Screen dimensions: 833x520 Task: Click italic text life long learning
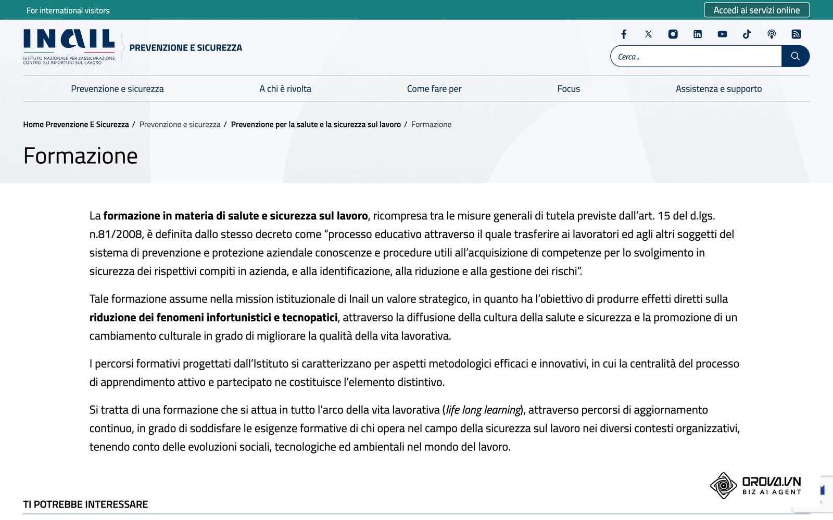[x=484, y=410]
